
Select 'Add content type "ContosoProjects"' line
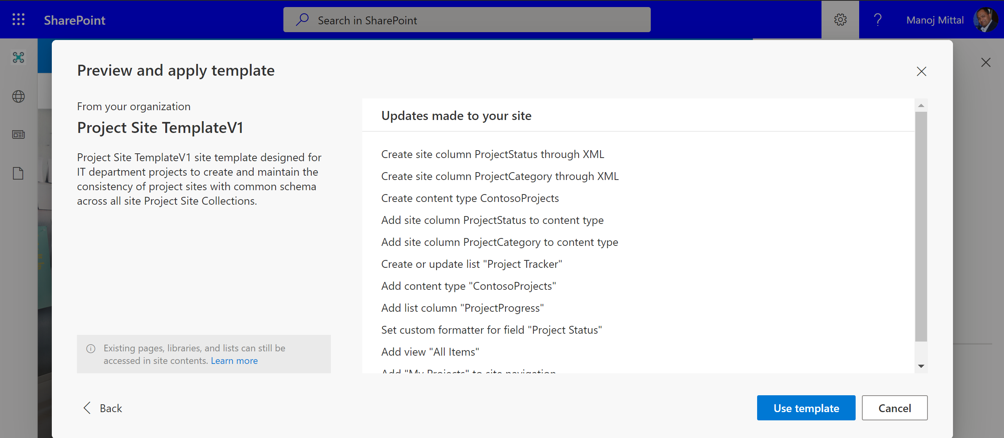[469, 286]
